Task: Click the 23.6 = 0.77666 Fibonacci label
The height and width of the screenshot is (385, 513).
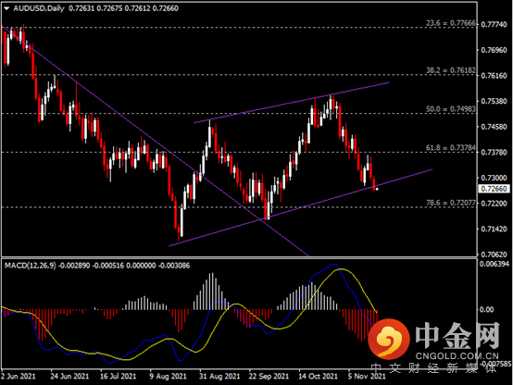Action: (x=451, y=23)
